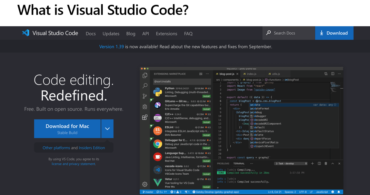
Task: Click the LF end-of-line selector in the status bar
Action: pyautogui.click(x=311, y=192)
